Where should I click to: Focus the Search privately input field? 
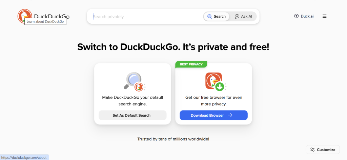(146, 16)
